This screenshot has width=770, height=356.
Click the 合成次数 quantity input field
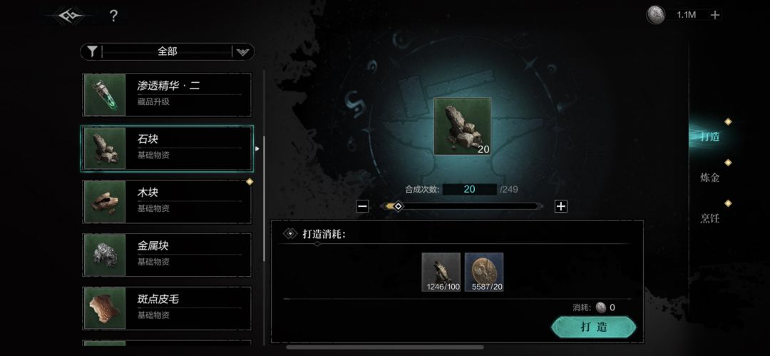pos(469,189)
